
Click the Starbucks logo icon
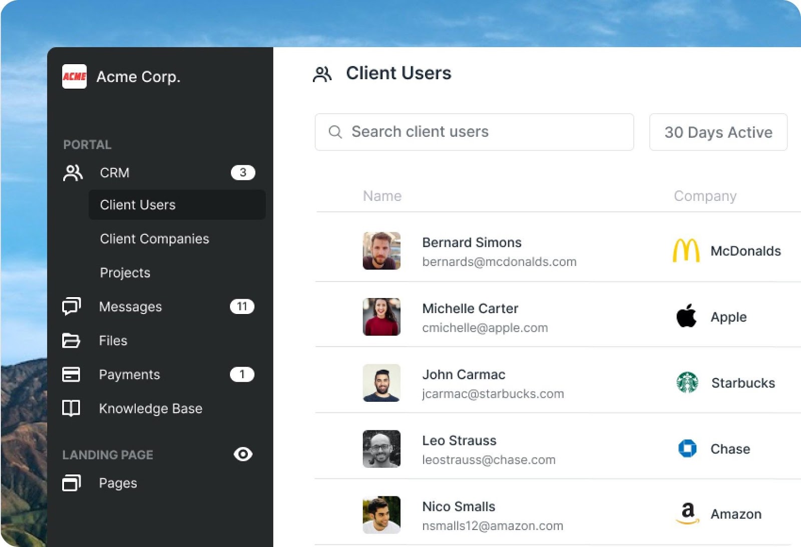pos(687,383)
